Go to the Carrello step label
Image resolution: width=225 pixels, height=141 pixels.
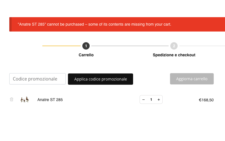point(86,55)
